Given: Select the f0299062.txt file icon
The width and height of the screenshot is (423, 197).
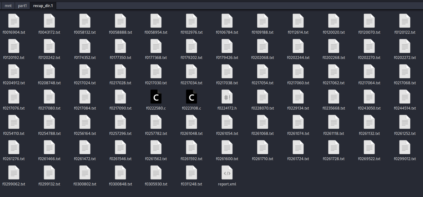Looking at the screenshot, I should [x=14, y=173].
